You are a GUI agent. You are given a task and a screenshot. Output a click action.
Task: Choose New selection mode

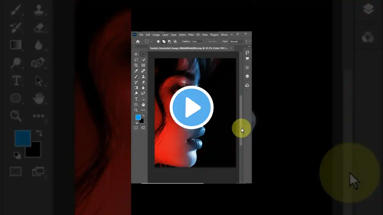click(x=158, y=42)
